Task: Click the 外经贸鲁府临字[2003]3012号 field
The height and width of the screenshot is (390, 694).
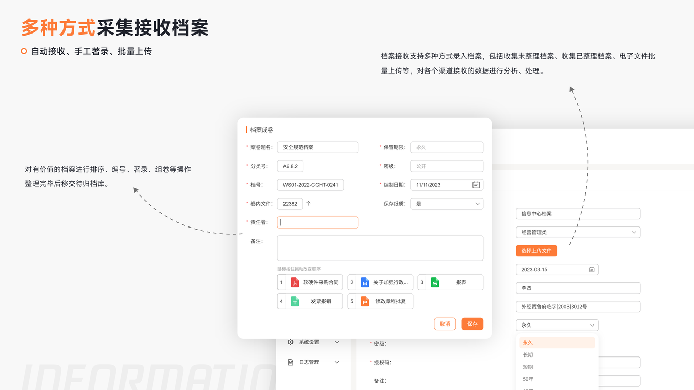Action: pos(578,307)
